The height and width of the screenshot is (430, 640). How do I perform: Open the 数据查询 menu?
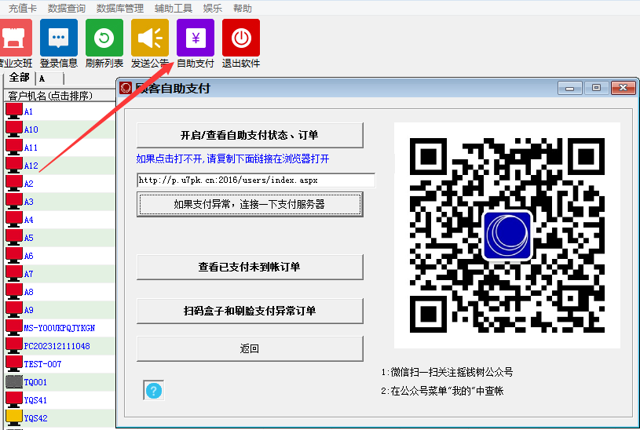67,8
